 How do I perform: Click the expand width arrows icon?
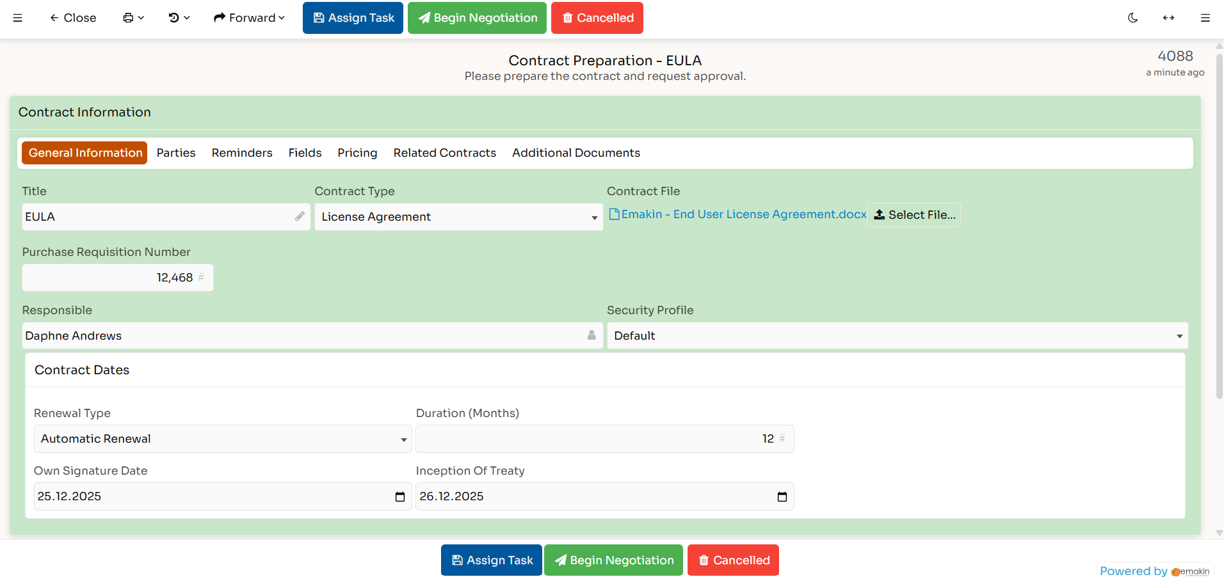[1169, 18]
